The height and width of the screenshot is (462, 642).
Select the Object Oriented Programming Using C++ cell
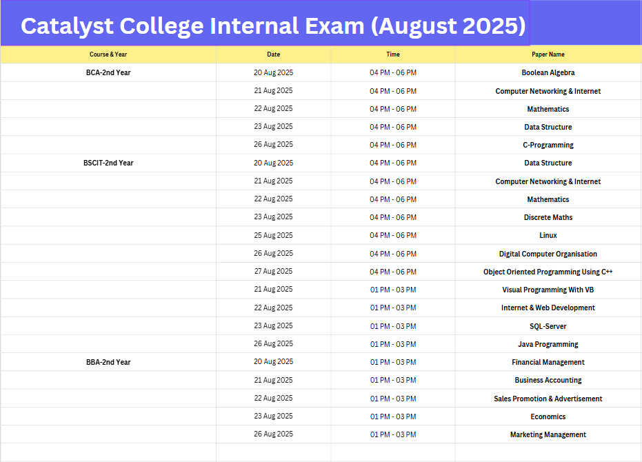tap(548, 272)
